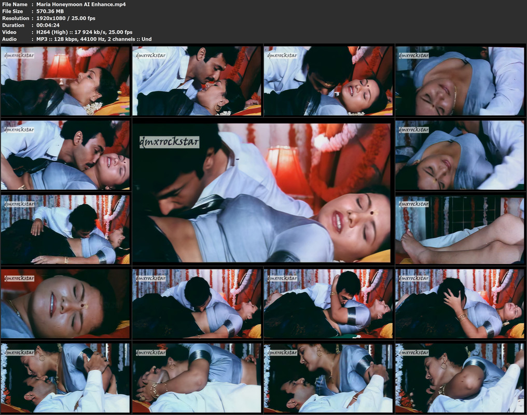Open the last thumbnail in the bottom row

point(460,378)
